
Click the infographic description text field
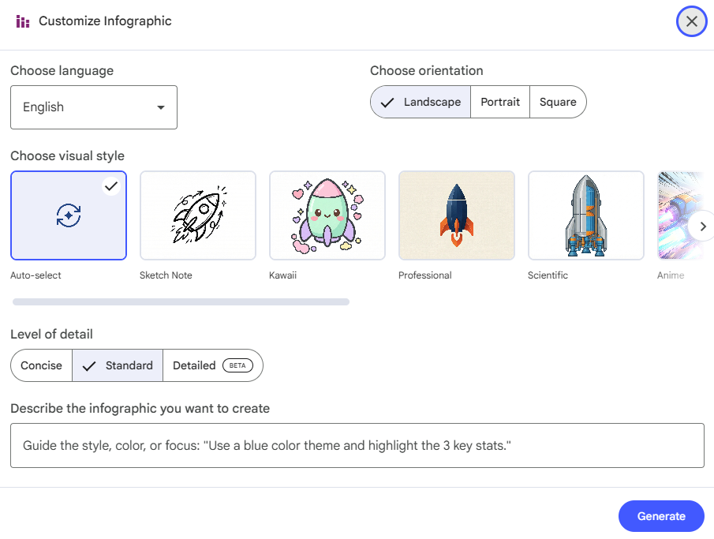[357, 445]
